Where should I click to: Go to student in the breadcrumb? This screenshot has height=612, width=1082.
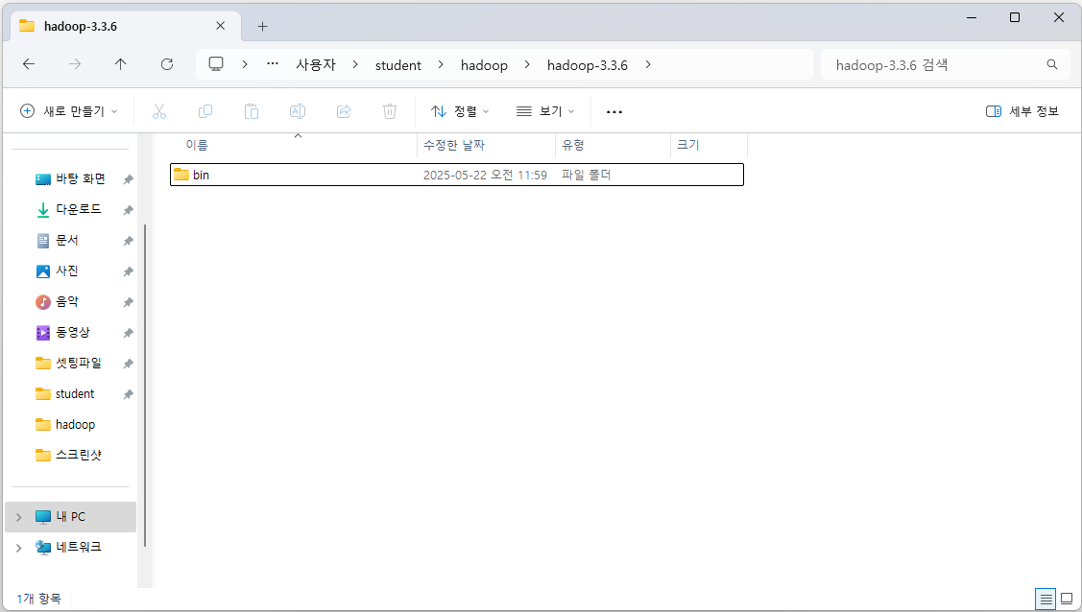pyautogui.click(x=398, y=65)
